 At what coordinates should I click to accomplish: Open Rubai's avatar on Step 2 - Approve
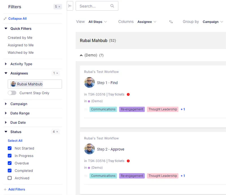pos(90,149)
